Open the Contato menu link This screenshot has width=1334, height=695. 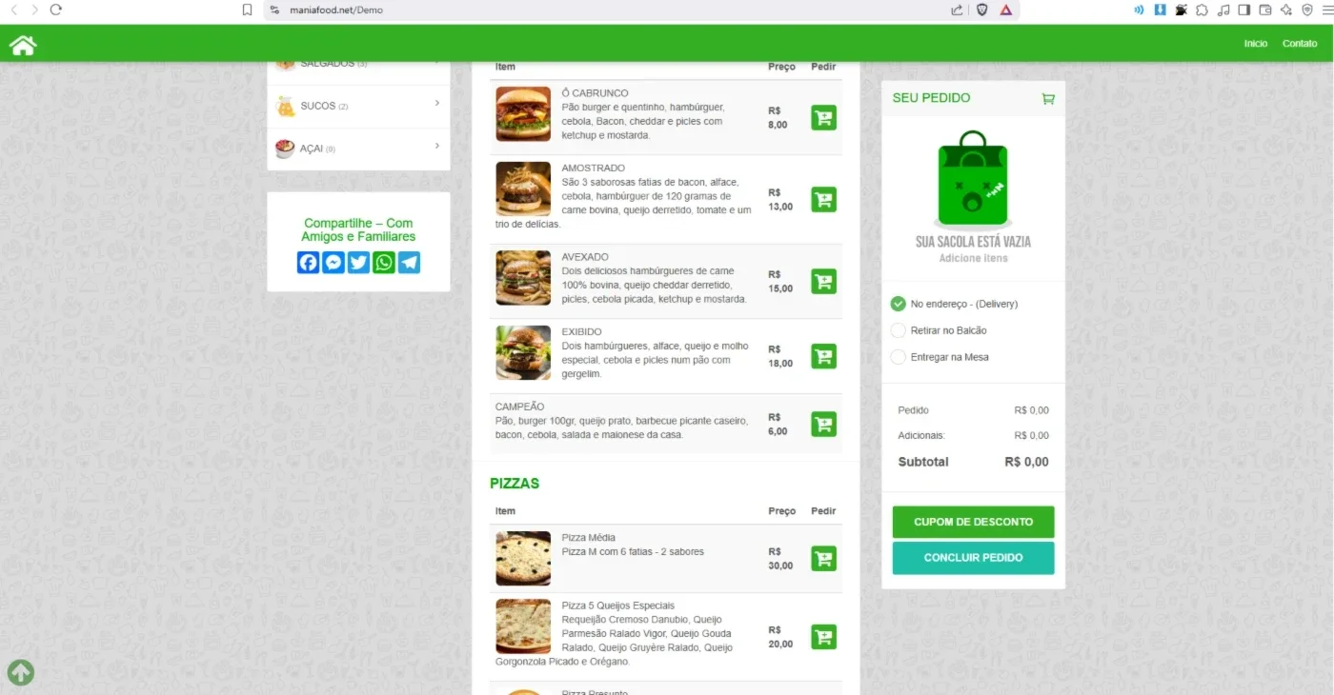pos(1300,44)
